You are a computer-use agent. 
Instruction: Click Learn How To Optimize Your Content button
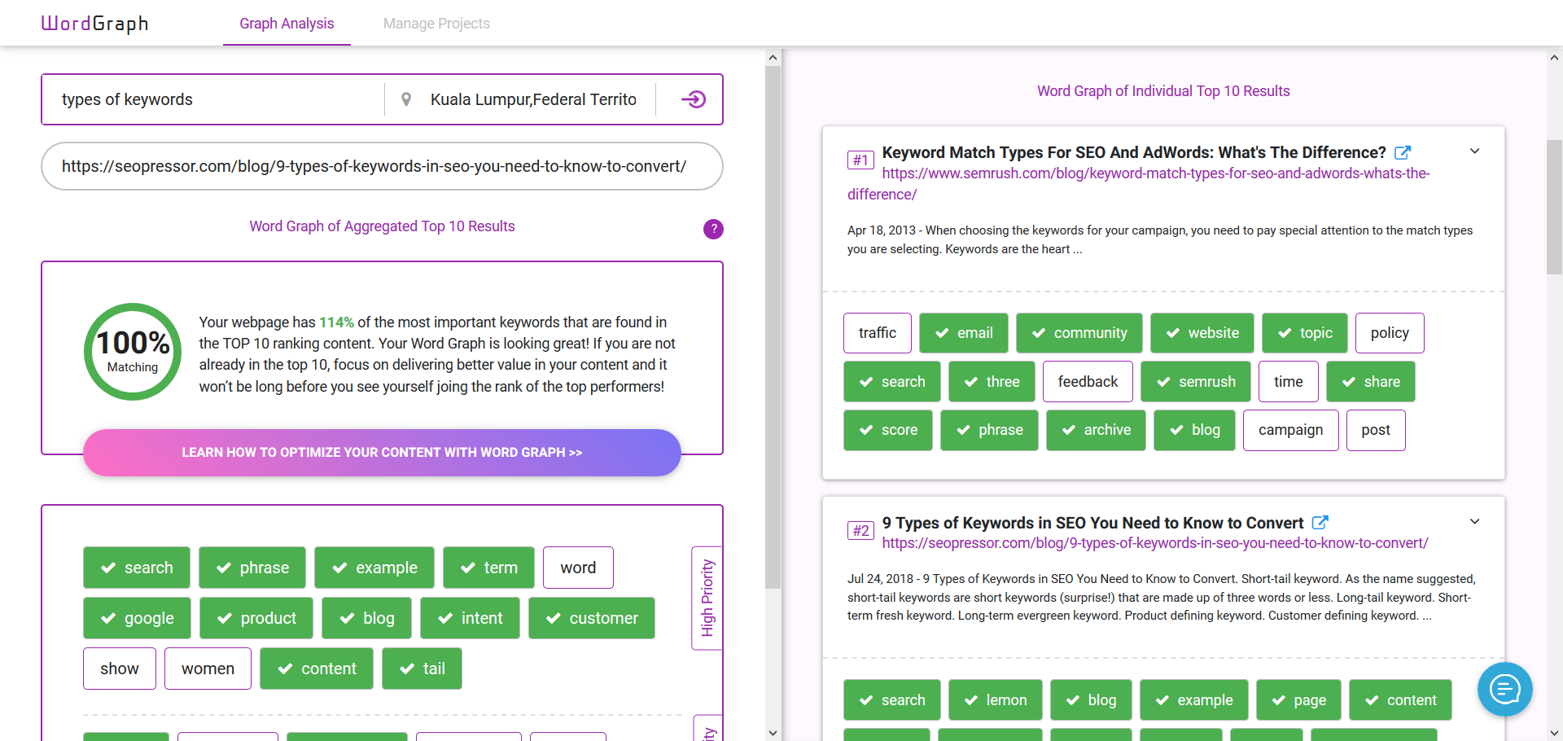382,453
